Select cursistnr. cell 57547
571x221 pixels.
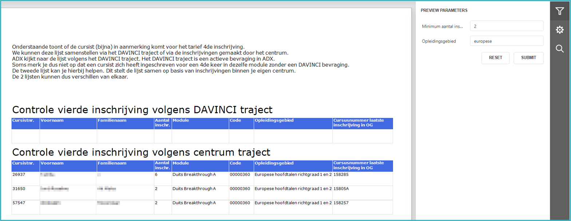click(19, 203)
